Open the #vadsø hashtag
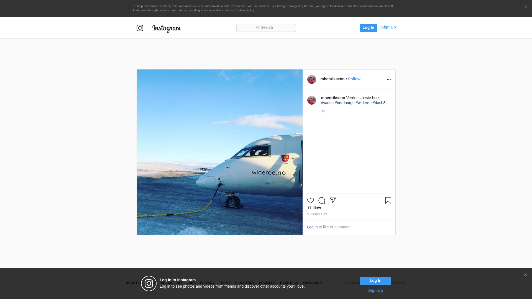This screenshot has height=299, width=532. (x=327, y=103)
